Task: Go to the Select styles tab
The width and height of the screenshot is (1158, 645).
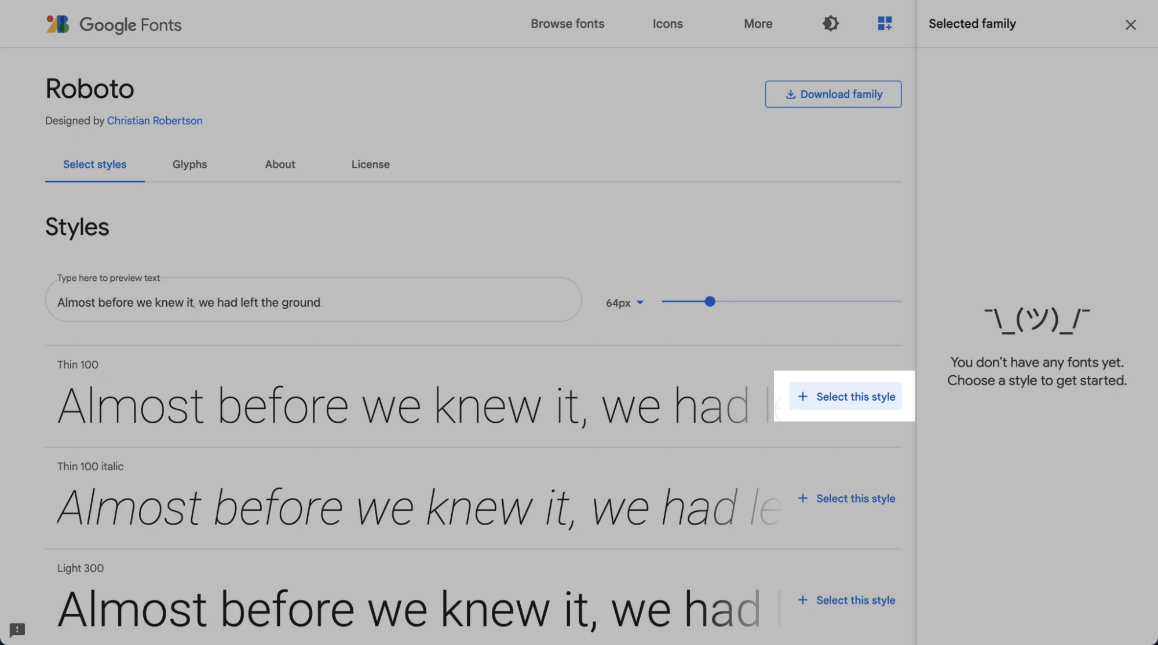Action: pos(94,164)
